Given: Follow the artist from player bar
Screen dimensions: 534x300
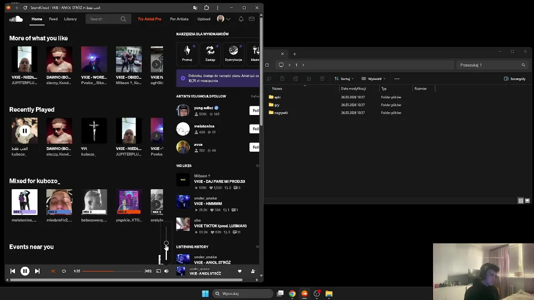Looking at the screenshot, I should [x=253, y=271].
